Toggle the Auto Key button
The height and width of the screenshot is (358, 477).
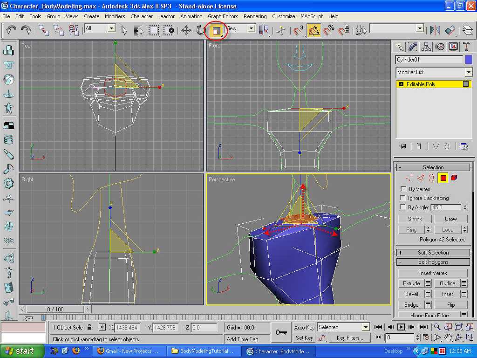[304, 327]
